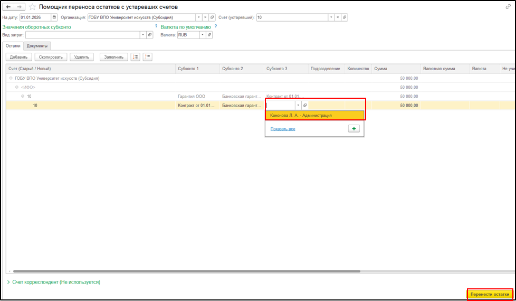Copy the link via the chain icon
Image resolution: width=516 pixels, height=301 pixels.
pos(509,6)
